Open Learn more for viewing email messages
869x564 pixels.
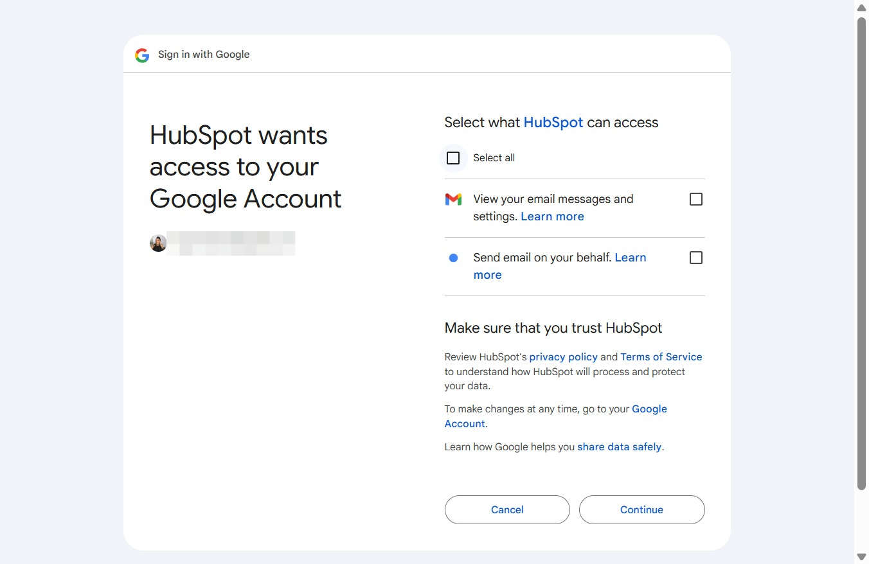[x=552, y=216]
